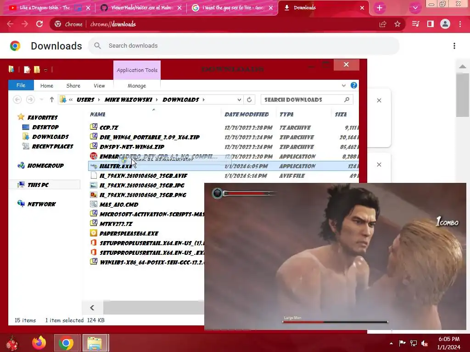This screenshot has width=470, height=352.
Task: Select the MTKV273.7Z archive
Action: [x=116, y=224]
